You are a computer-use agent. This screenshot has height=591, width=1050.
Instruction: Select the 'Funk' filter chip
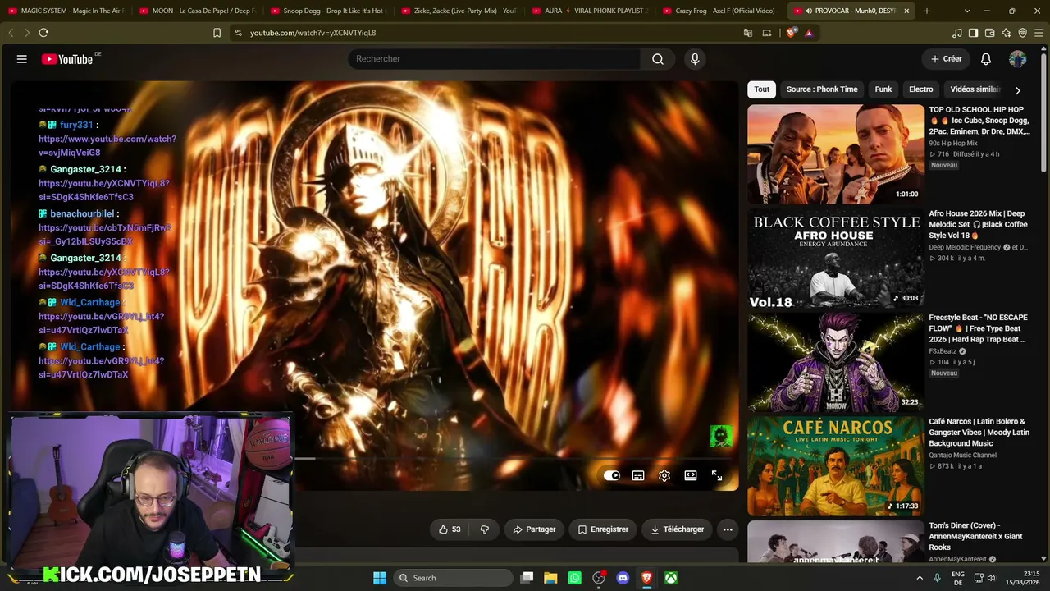click(883, 89)
